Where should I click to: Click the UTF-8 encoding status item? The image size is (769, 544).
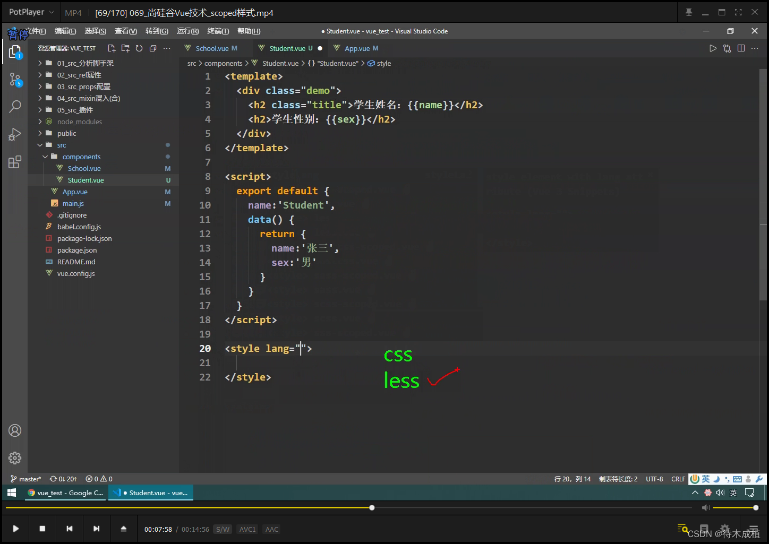click(x=654, y=479)
